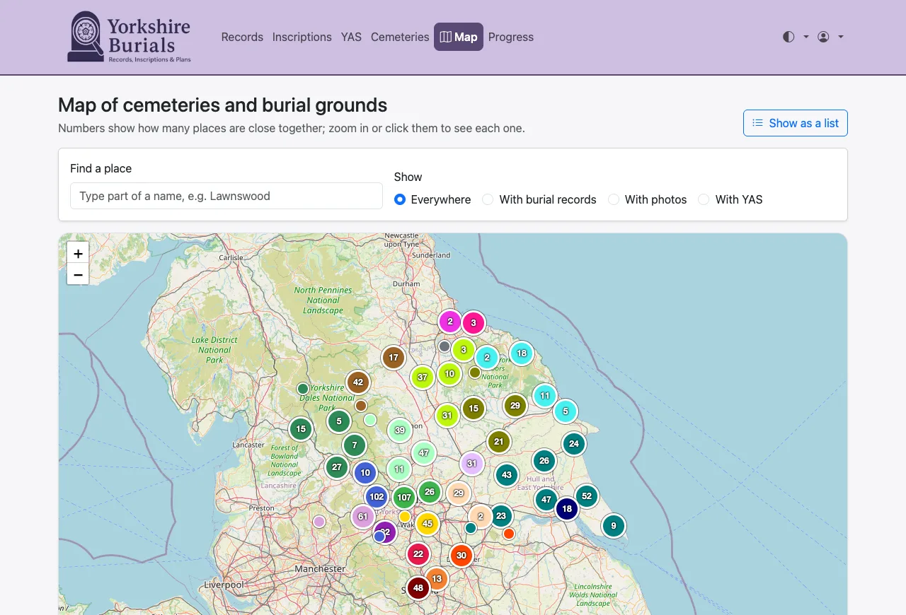Open the cluster marker numbered 47 near Hull

(x=546, y=500)
